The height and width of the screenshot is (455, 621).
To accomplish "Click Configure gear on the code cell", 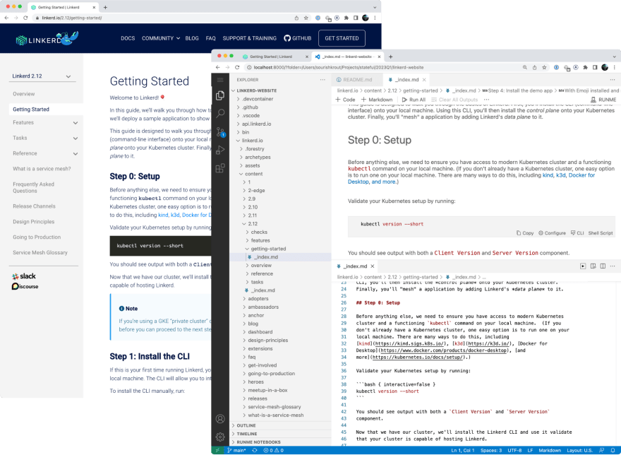I will 541,233.
